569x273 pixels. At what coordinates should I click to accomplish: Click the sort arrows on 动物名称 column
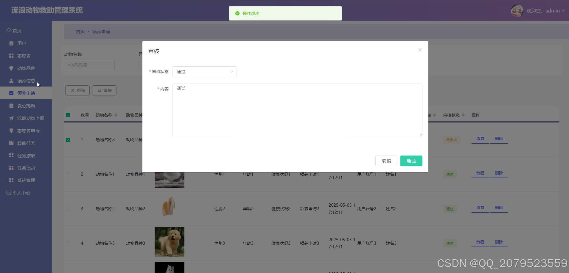(116, 115)
